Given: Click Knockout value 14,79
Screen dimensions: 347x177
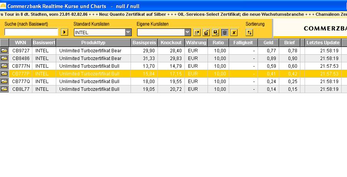Looking at the screenshot, I should 176,66.
